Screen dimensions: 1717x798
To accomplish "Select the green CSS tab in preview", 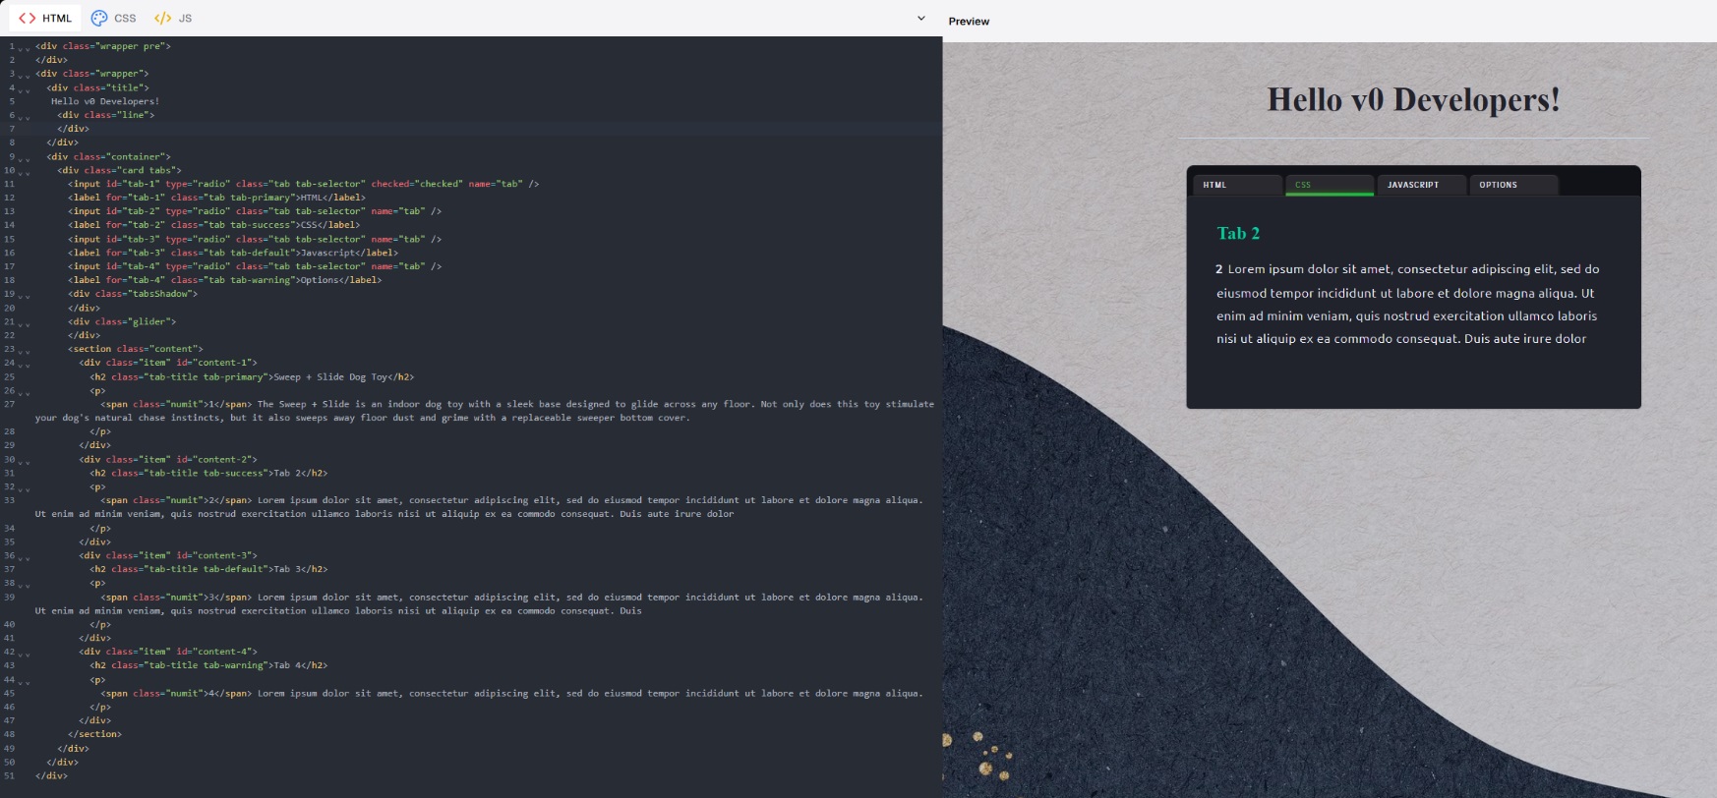I will [x=1329, y=185].
